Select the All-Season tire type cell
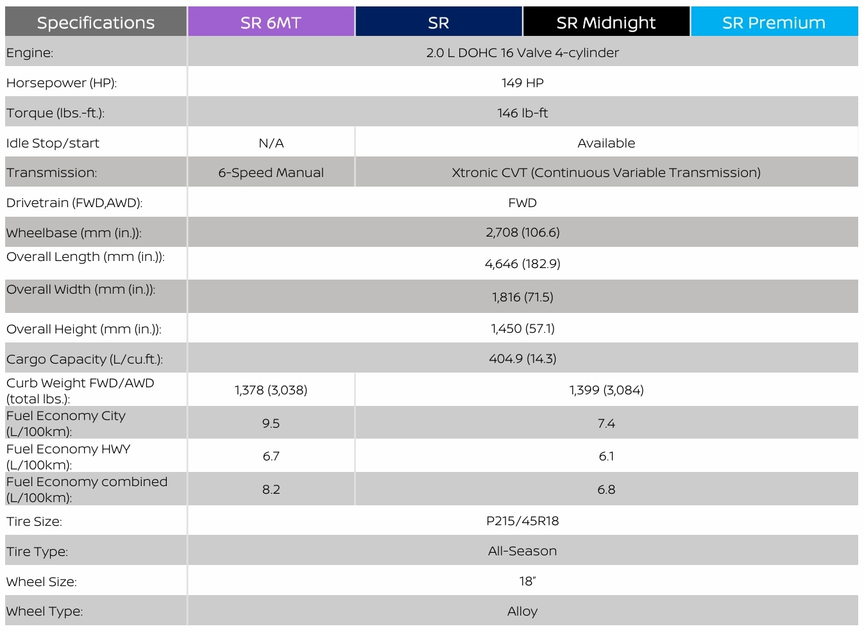Image resolution: width=864 pixels, height=631 pixels. tap(522, 551)
